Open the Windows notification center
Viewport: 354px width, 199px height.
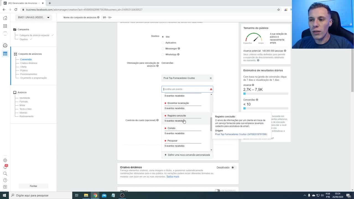[x=348, y=195]
